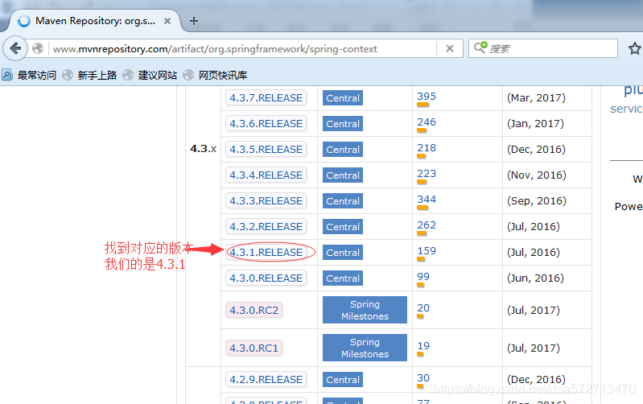Open the 30 usages link

pyautogui.click(x=423, y=378)
